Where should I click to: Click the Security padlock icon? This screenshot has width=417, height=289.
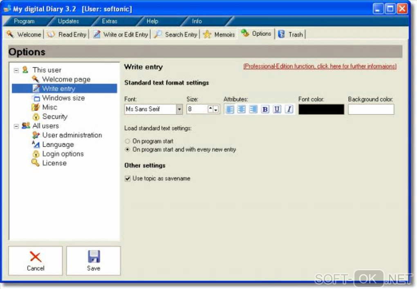click(x=36, y=117)
